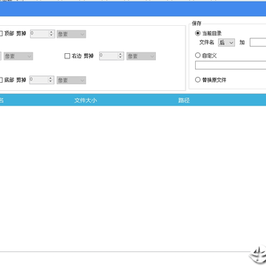Click the 顶部 crop value field
Viewport: 266px width, 266px height.
point(39,34)
